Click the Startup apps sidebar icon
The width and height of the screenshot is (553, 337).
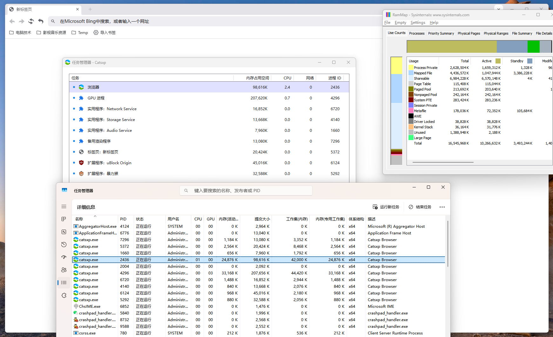64,257
